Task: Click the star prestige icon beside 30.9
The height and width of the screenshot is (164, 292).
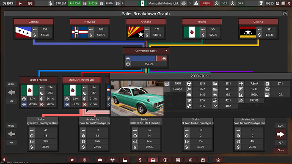Action: [232, 3]
